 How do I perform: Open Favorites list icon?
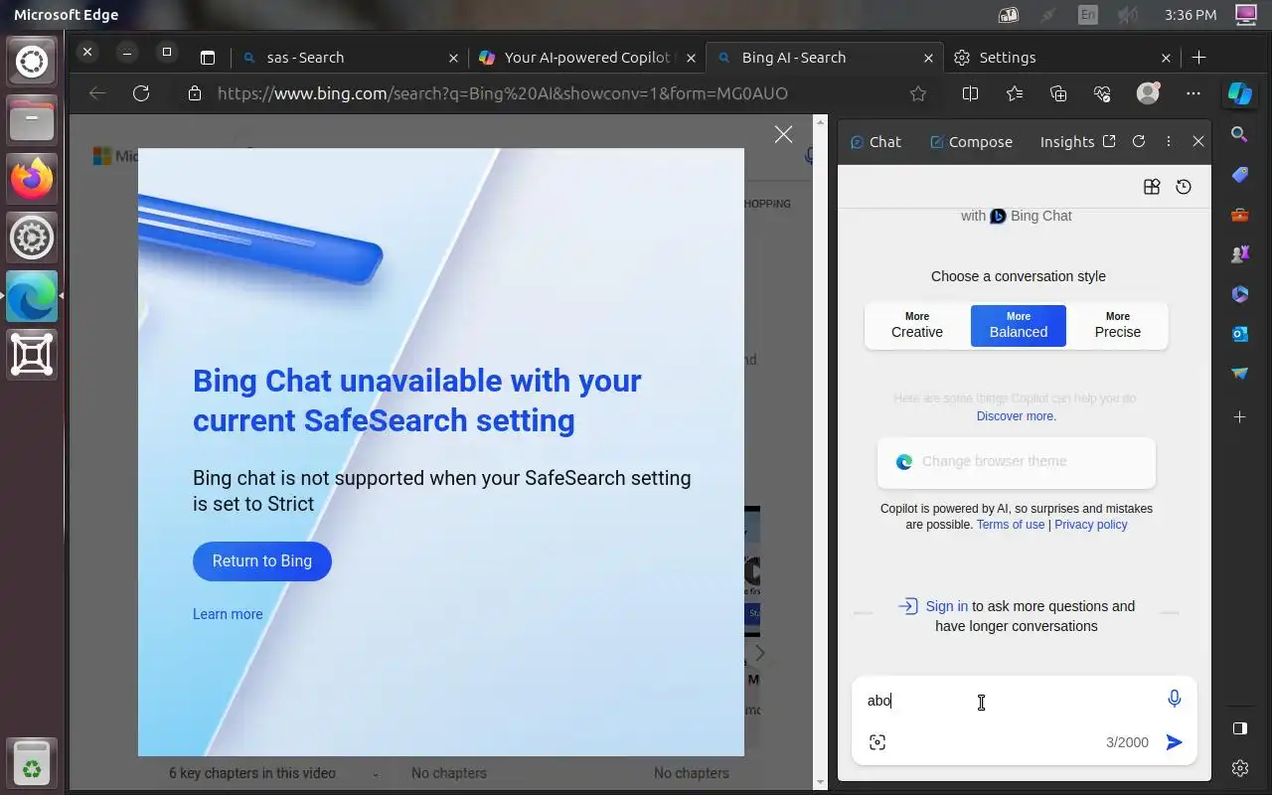coord(1014,93)
